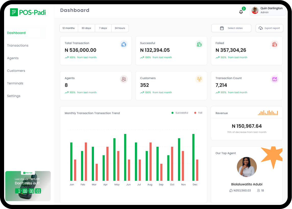
Task: Click the Agents card people icon
Action: pyautogui.click(x=124, y=79)
